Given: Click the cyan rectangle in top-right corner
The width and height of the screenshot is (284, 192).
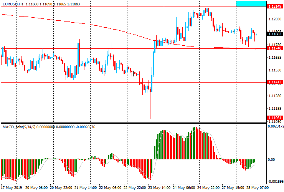Looking at the screenshot, I should click(251, 3).
